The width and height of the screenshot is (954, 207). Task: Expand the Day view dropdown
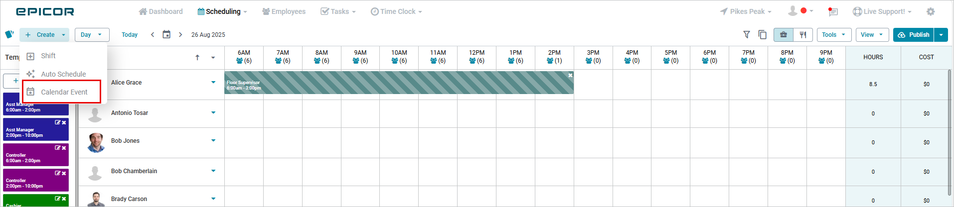click(92, 35)
